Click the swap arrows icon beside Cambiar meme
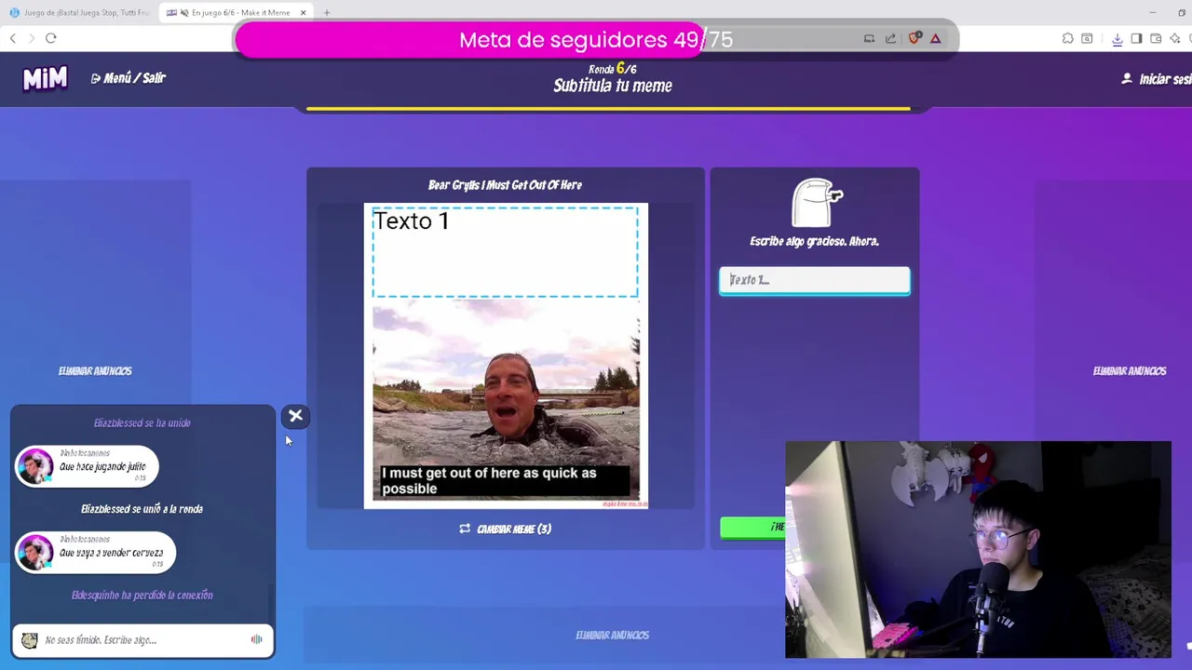Image resolution: width=1192 pixels, height=670 pixels. point(465,529)
